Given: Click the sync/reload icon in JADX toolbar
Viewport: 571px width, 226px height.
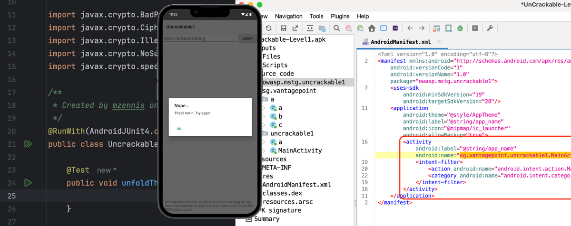Looking at the screenshot, I should [269, 28].
